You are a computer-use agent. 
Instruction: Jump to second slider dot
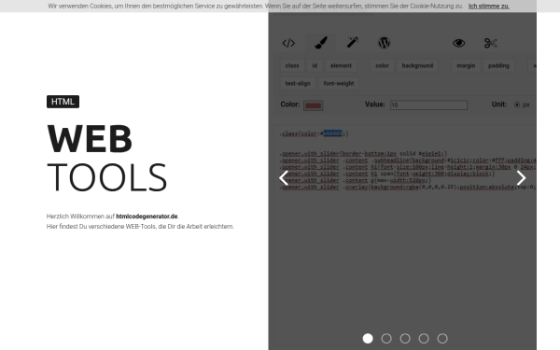tap(386, 338)
